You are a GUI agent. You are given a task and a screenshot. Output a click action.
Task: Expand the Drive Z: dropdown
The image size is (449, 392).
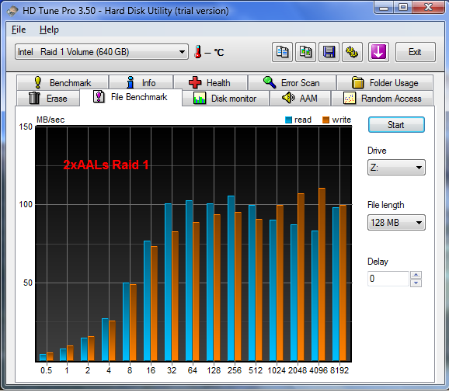tap(396, 168)
